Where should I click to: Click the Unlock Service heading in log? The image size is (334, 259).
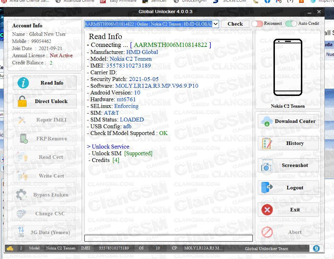click(110, 147)
